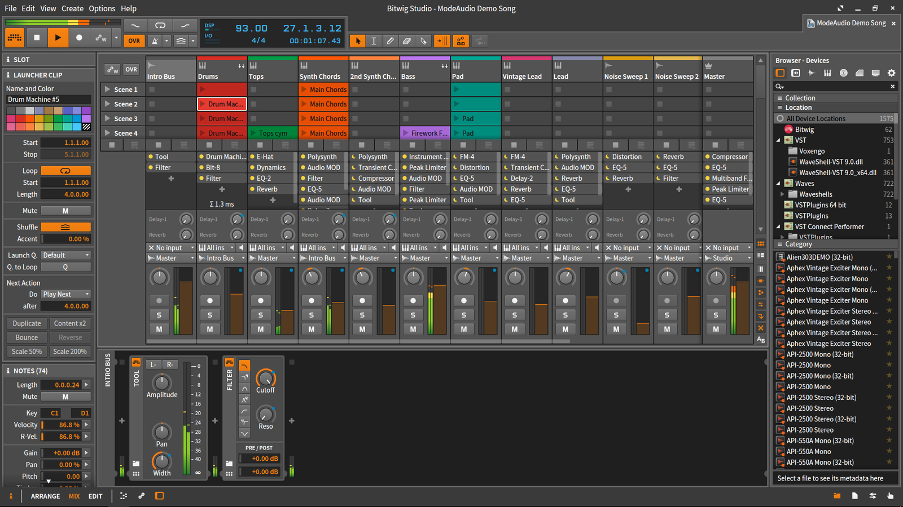Mute the Drums track
The image size is (903, 507).
coord(210,329)
